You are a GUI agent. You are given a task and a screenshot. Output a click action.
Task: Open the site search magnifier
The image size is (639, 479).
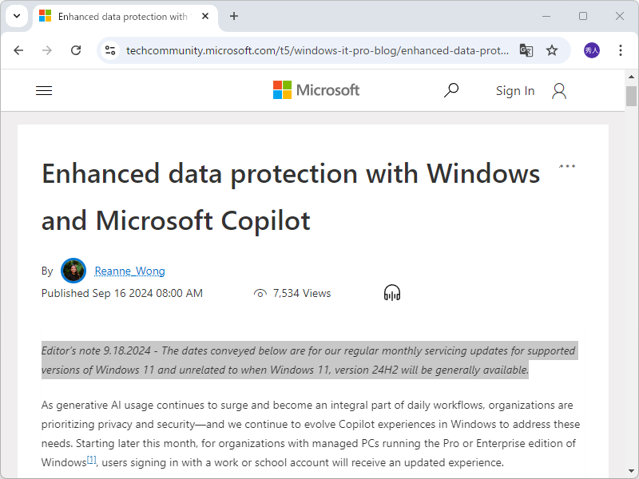point(451,90)
